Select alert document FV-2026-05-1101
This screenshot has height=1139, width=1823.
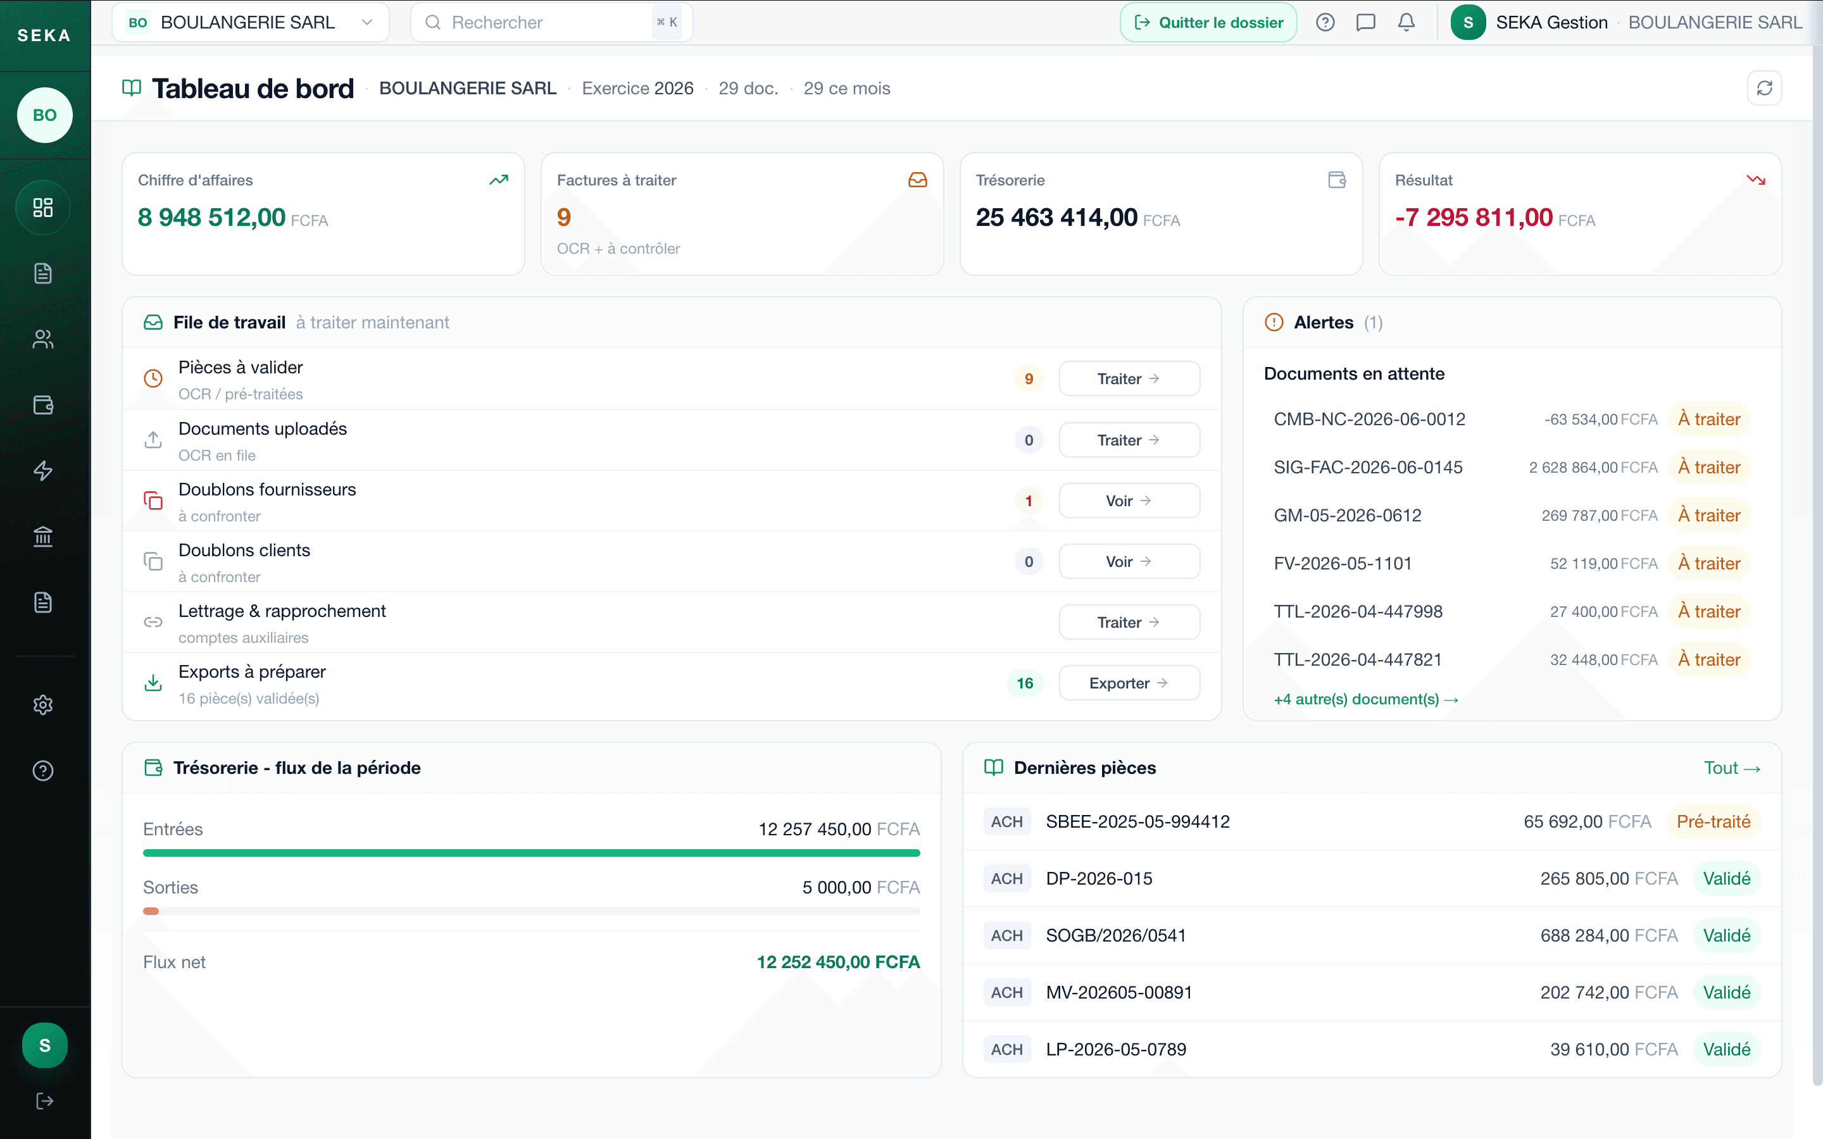click(1511, 563)
